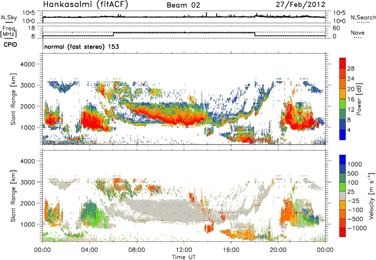376x260 pixels.
Task: Click the 16:00 time tick label
Action: tap(231, 250)
